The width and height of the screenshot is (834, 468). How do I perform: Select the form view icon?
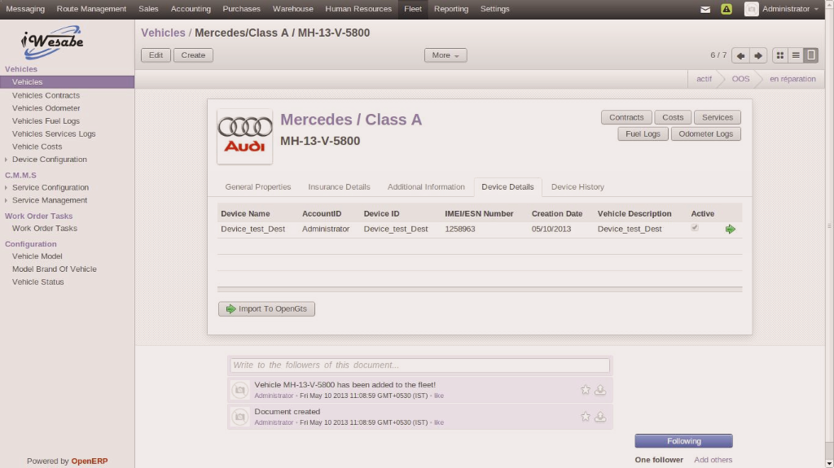pos(810,55)
